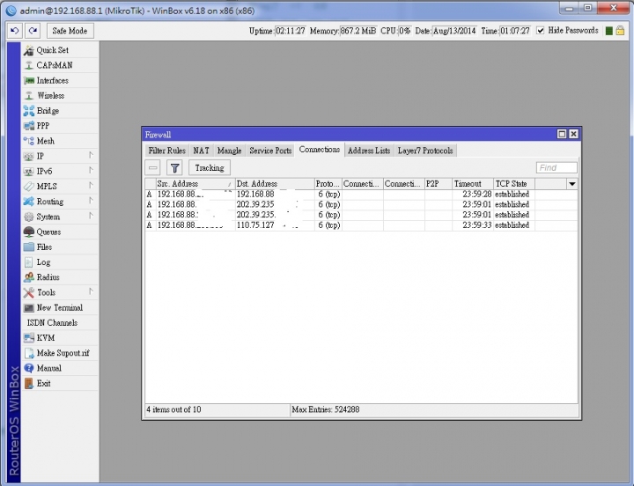634x486 pixels.
Task: Expand the System submenu arrow
Action: click(91, 216)
